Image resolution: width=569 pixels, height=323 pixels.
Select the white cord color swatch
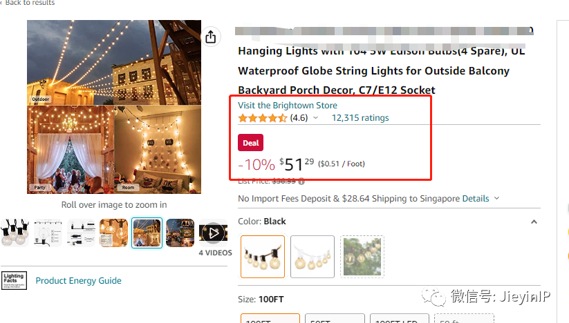[313, 257]
